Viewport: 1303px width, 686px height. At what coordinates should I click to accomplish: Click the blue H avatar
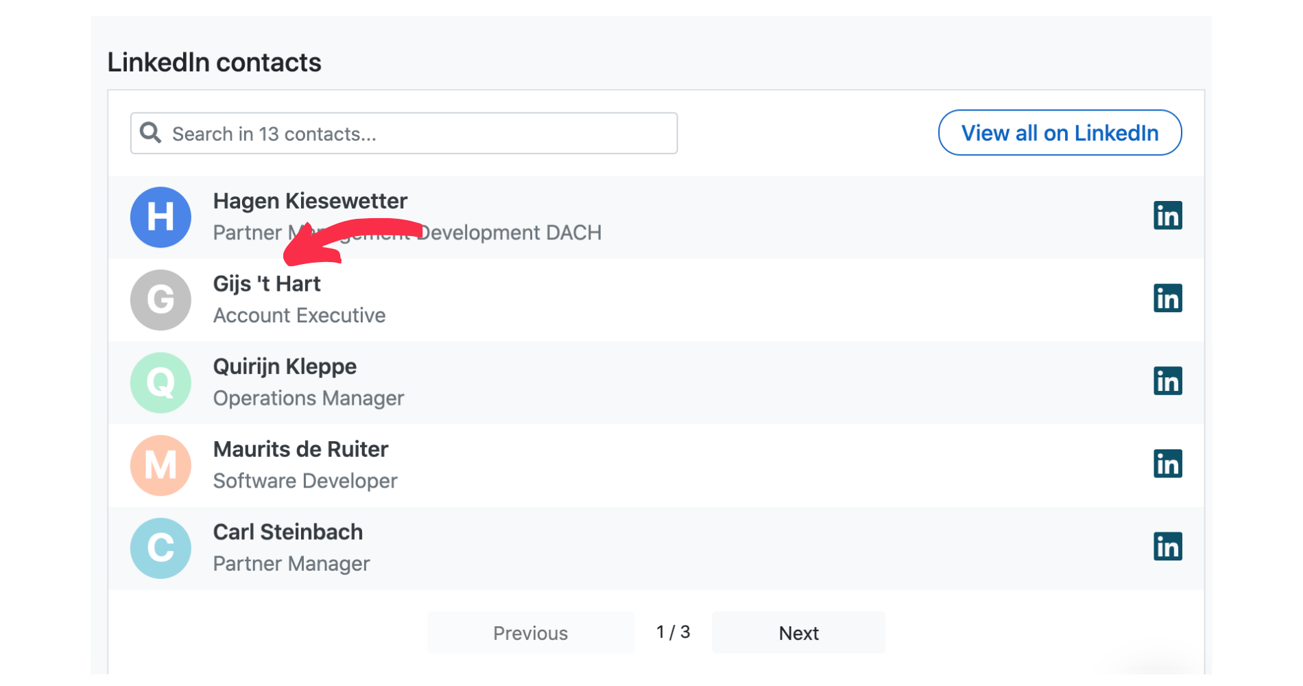[160, 217]
